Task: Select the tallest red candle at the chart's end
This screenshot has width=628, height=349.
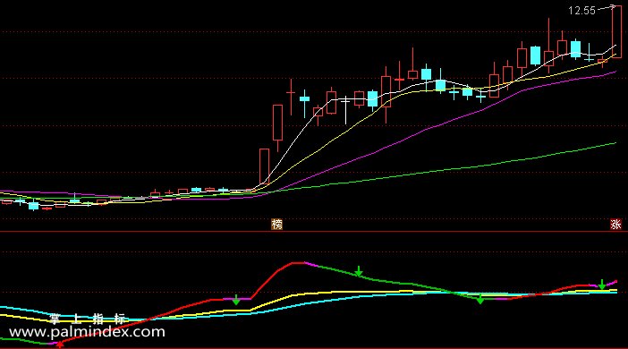Action: tap(616, 32)
